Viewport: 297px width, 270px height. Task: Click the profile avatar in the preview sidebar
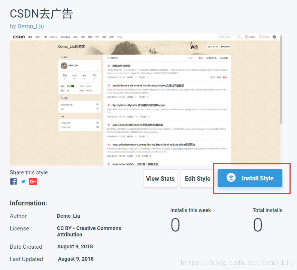[x=64, y=66]
